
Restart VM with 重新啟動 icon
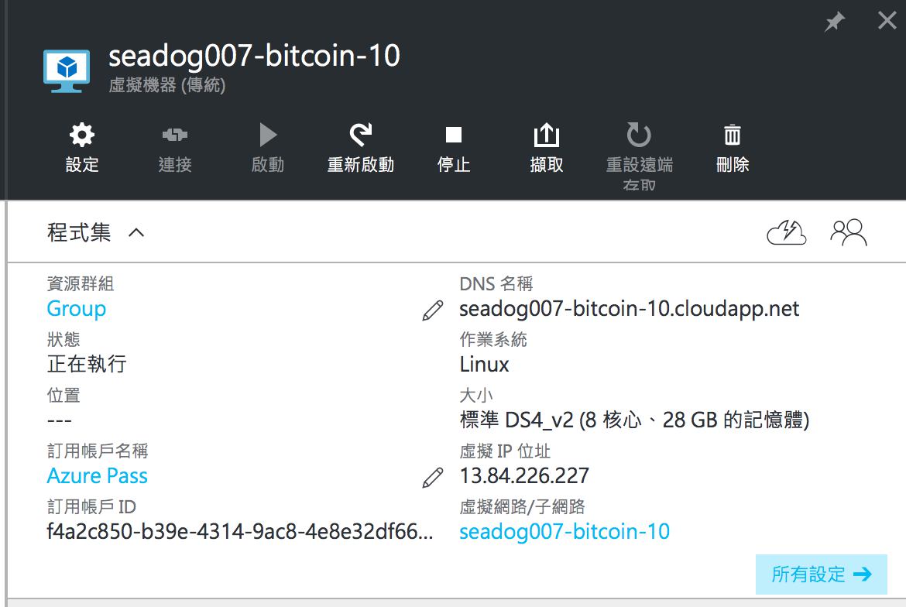point(361,135)
